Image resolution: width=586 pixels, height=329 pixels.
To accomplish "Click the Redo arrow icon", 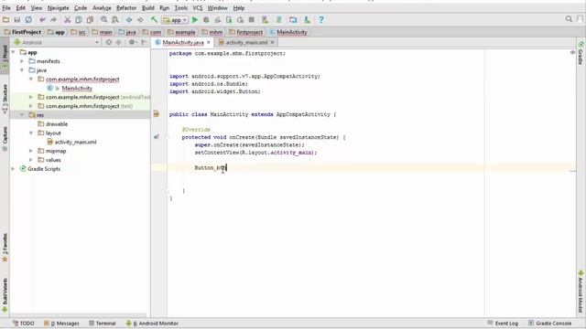I will pyautogui.click(x=53, y=20).
